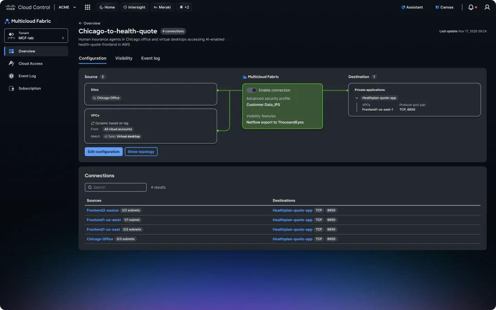Switch to the Visibility tab

pyautogui.click(x=123, y=58)
